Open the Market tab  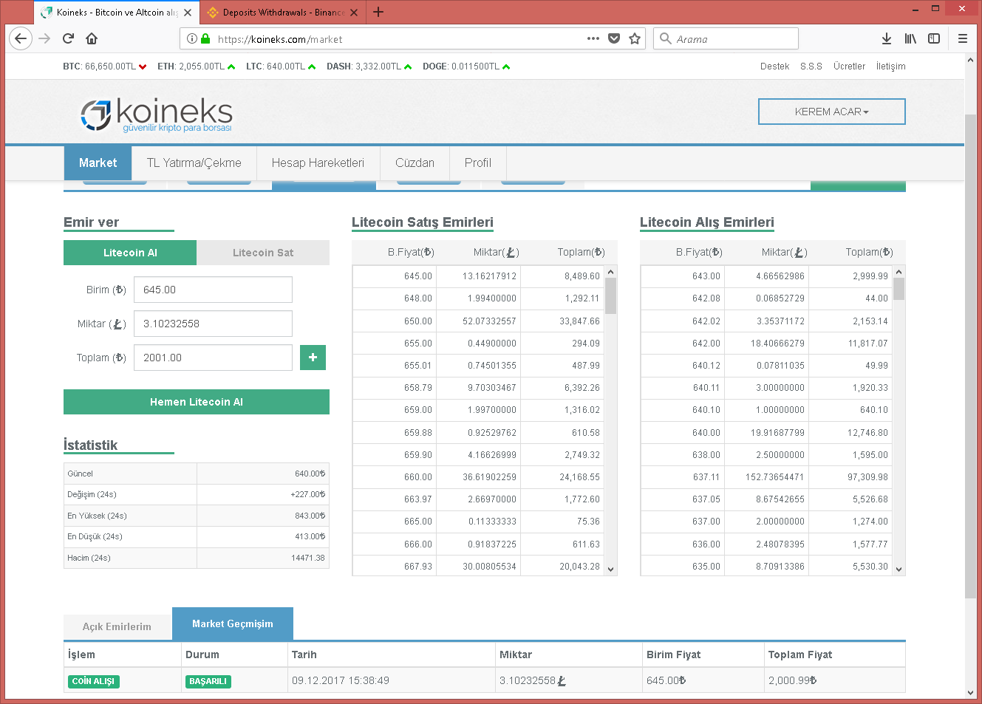click(98, 163)
